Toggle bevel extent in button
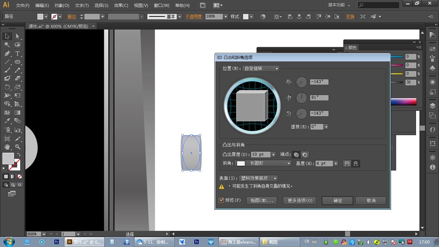The height and width of the screenshot is (247, 439). pos(356,164)
